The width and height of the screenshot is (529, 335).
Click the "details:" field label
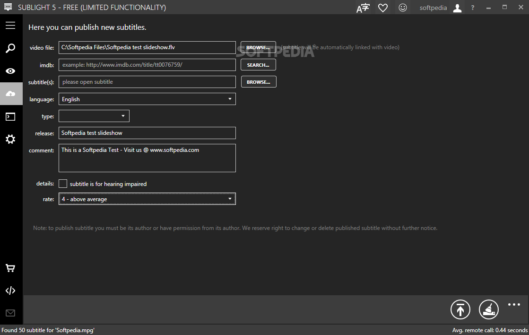[45, 184]
